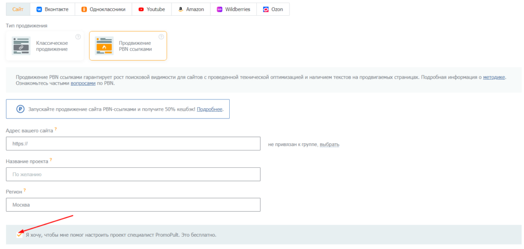Click question mark beside Название проекта

[51, 160]
